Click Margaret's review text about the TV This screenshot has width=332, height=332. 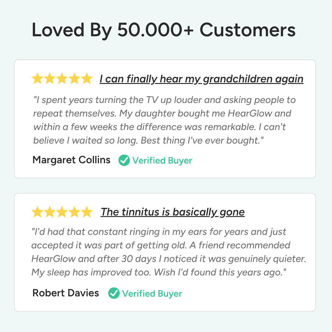[x=164, y=120]
